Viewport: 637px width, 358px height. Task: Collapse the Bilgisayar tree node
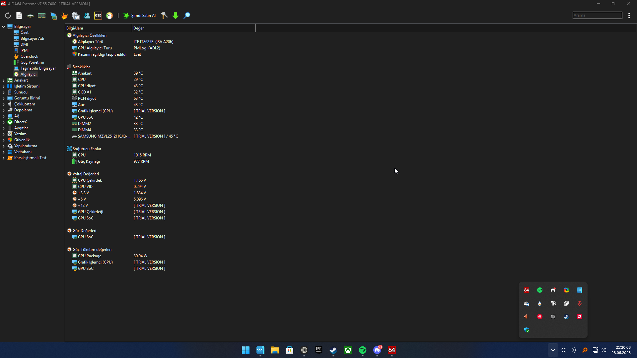click(4, 27)
